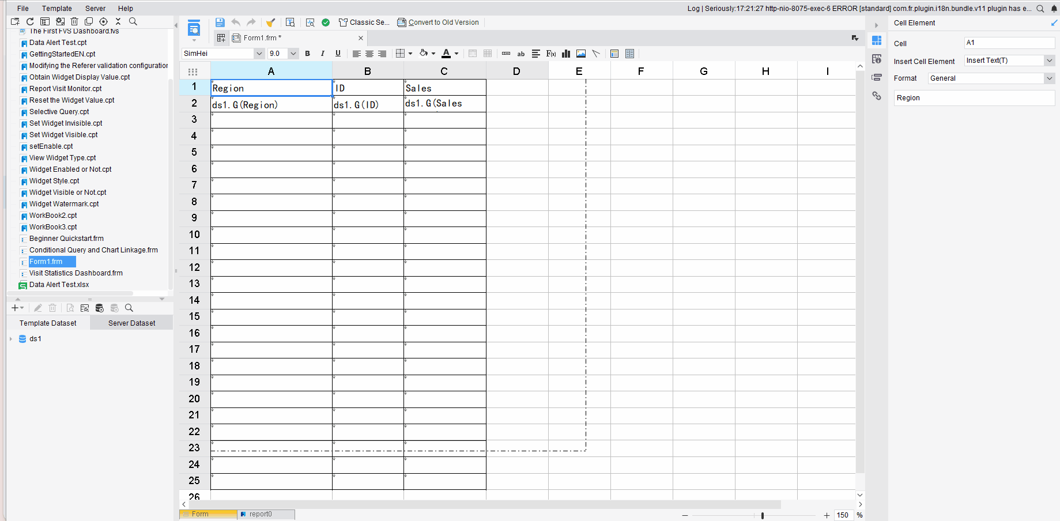Screen dimensions: 1060x521
Task: Switch to the Server Dataset tab
Action: (132, 323)
